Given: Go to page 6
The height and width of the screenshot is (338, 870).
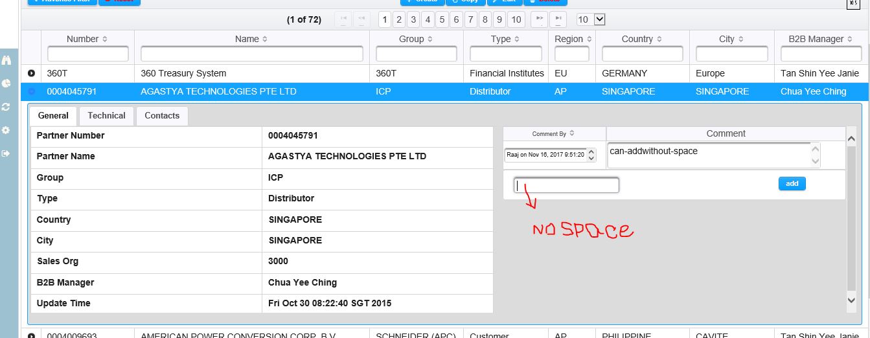Looking at the screenshot, I should (456, 19).
